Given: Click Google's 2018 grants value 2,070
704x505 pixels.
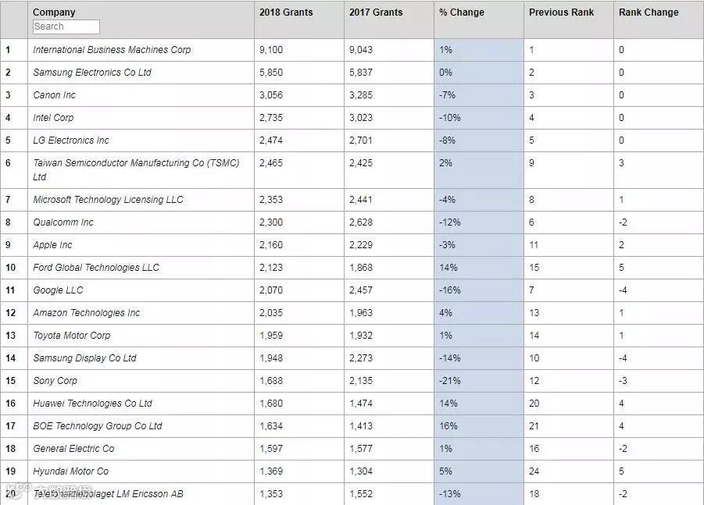Looking at the screenshot, I should [x=271, y=290].
